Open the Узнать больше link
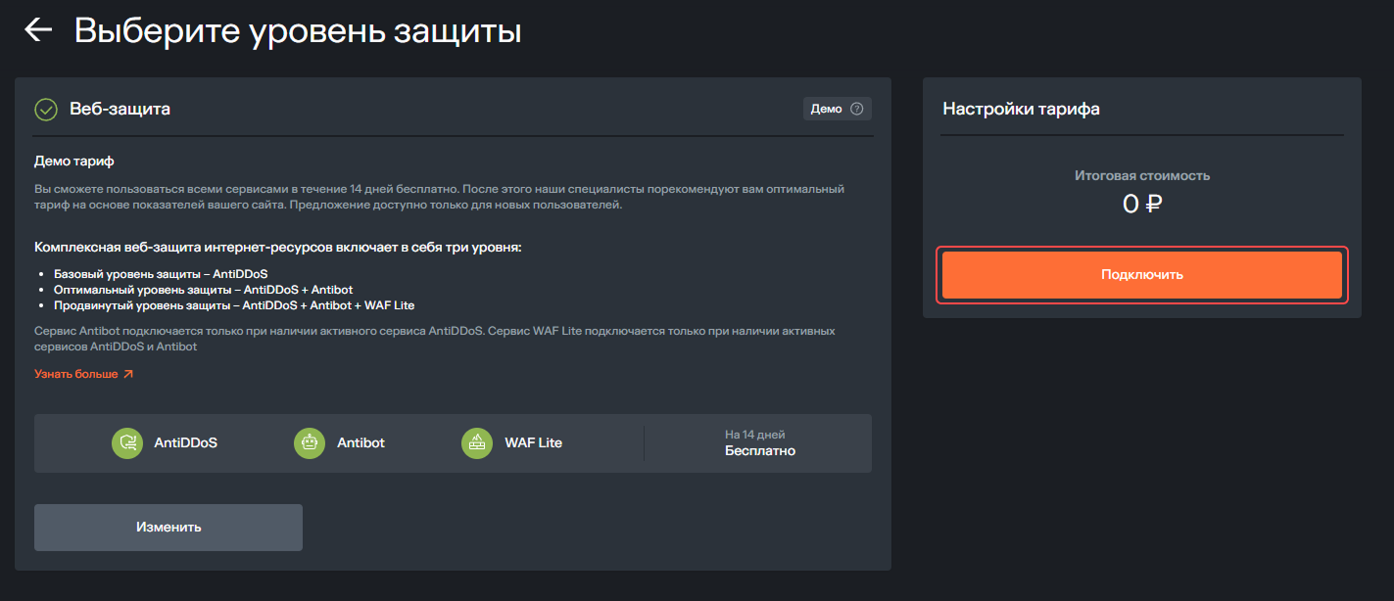This screenshot has width=1394, height=601. pos(76,374)
